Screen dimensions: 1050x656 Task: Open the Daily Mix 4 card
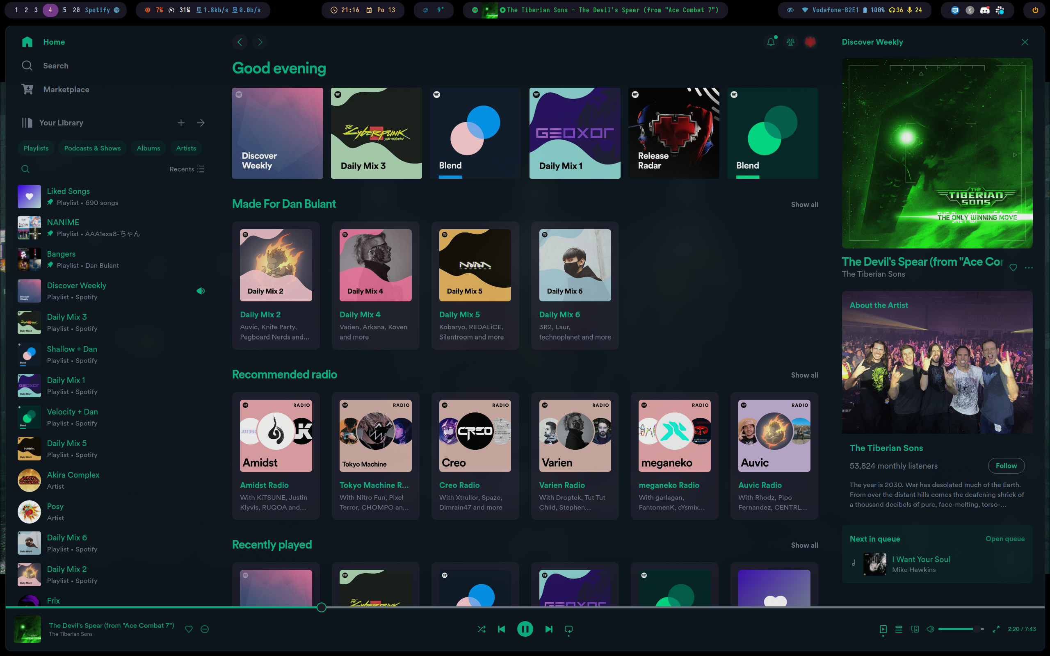pyautogui.click(x=376, y=285)
